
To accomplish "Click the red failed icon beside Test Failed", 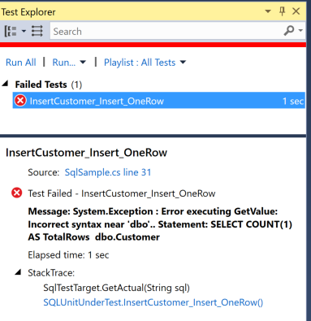I will pos(17,193).
